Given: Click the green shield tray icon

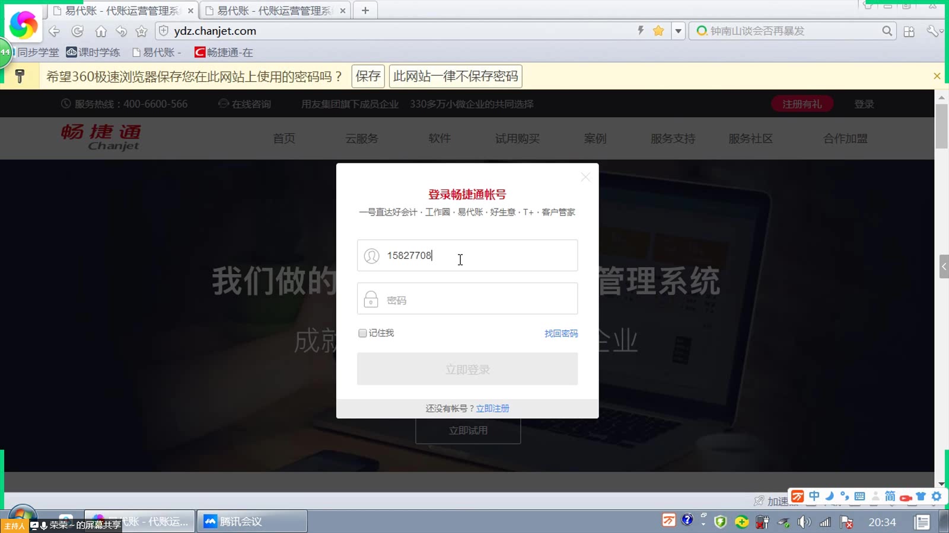Looking at the screenshot, I should tap(721, 522).
